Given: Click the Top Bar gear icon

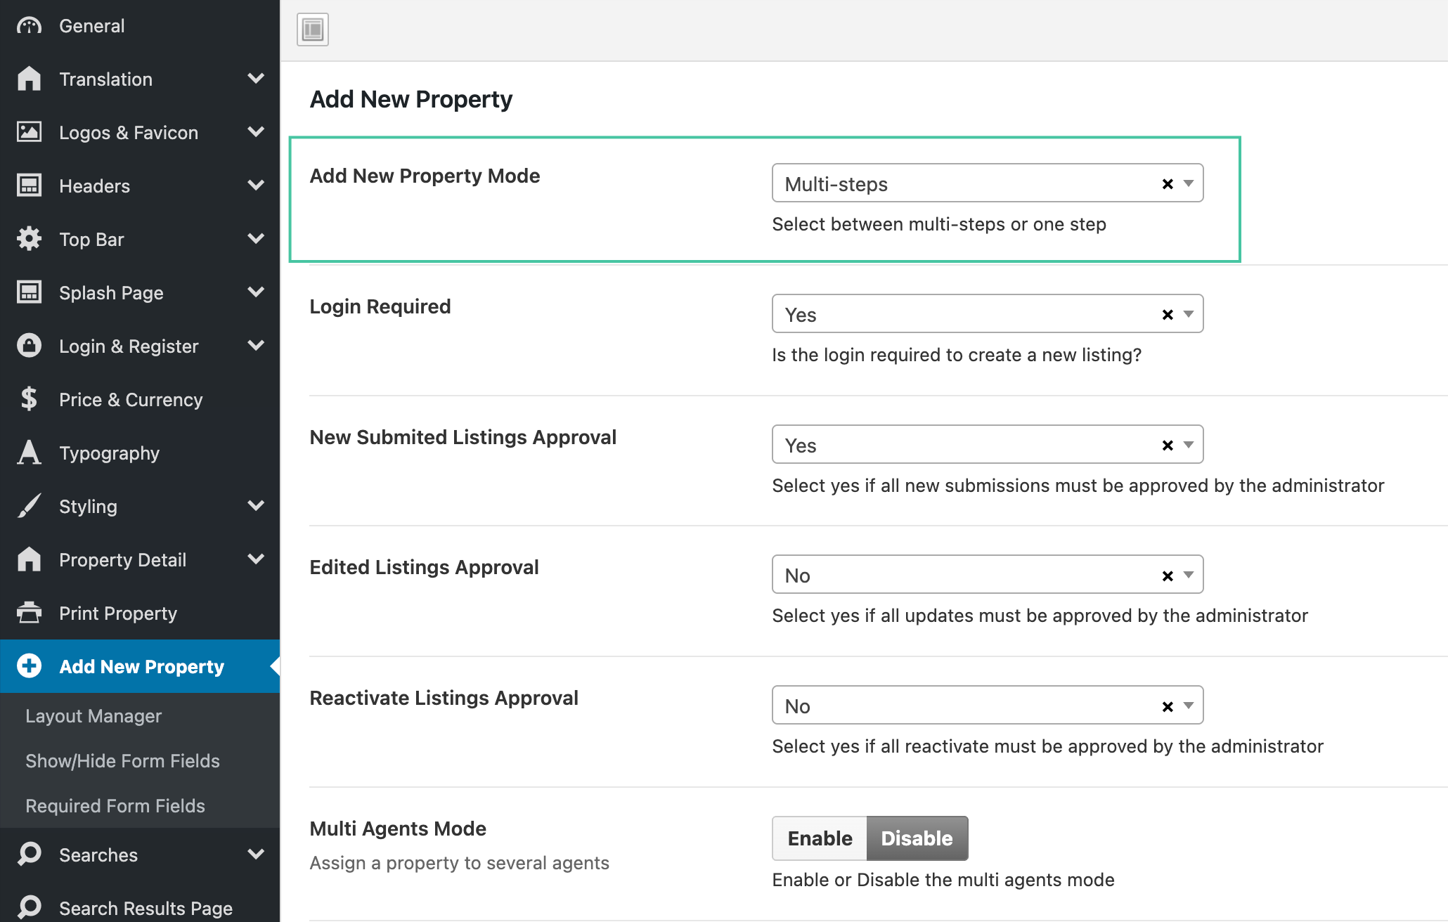Looking at the screenshot, I should tap(29, 239).
